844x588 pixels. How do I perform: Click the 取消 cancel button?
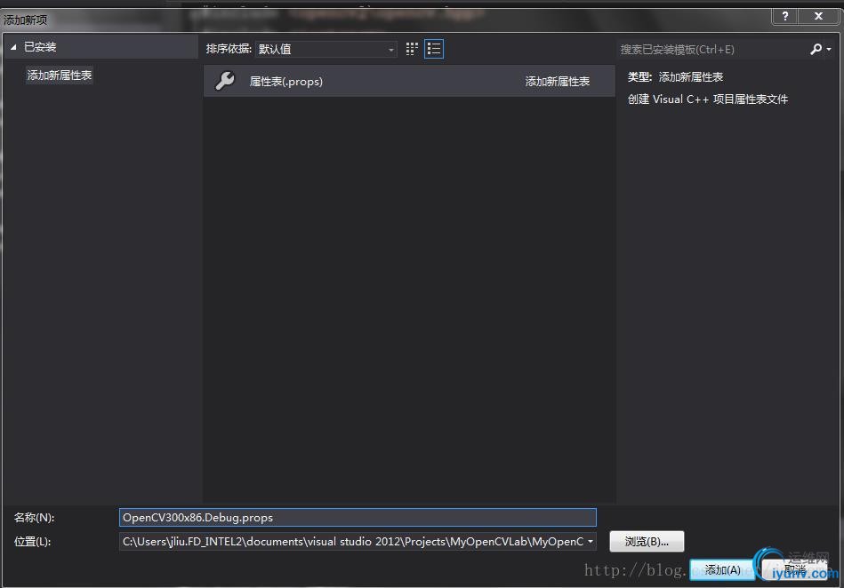794,569
